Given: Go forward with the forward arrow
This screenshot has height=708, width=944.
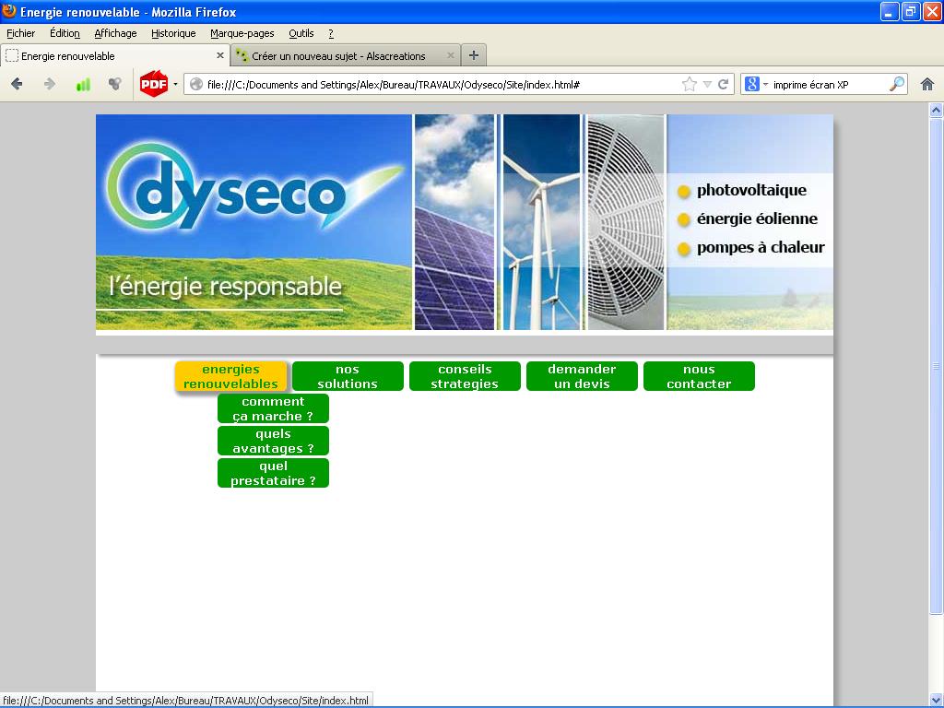Looking at the screenshot, I should click(x=50, y=84).
